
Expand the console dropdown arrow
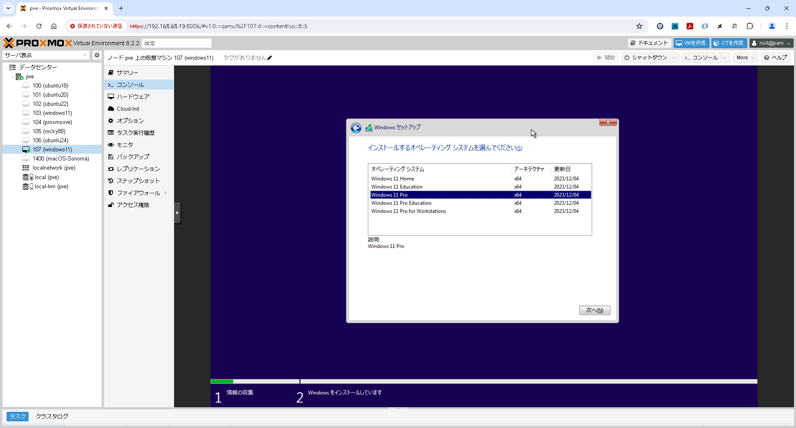pos(725,58)
